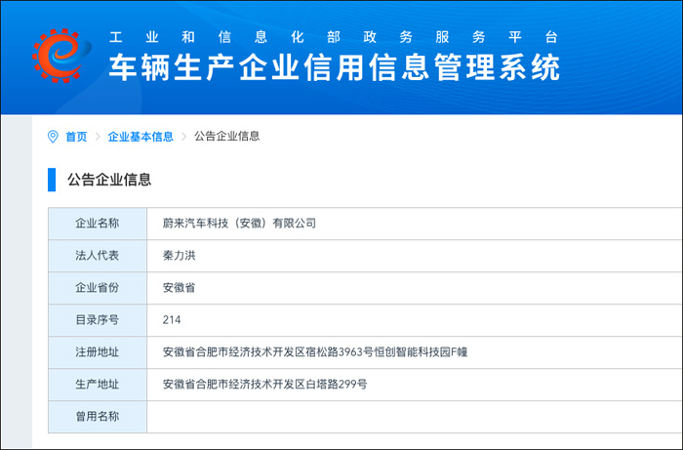Click 工业和信息化部政务服务平台 header text
The width and height of the screenshot is (683, 450).
[334, 37]
